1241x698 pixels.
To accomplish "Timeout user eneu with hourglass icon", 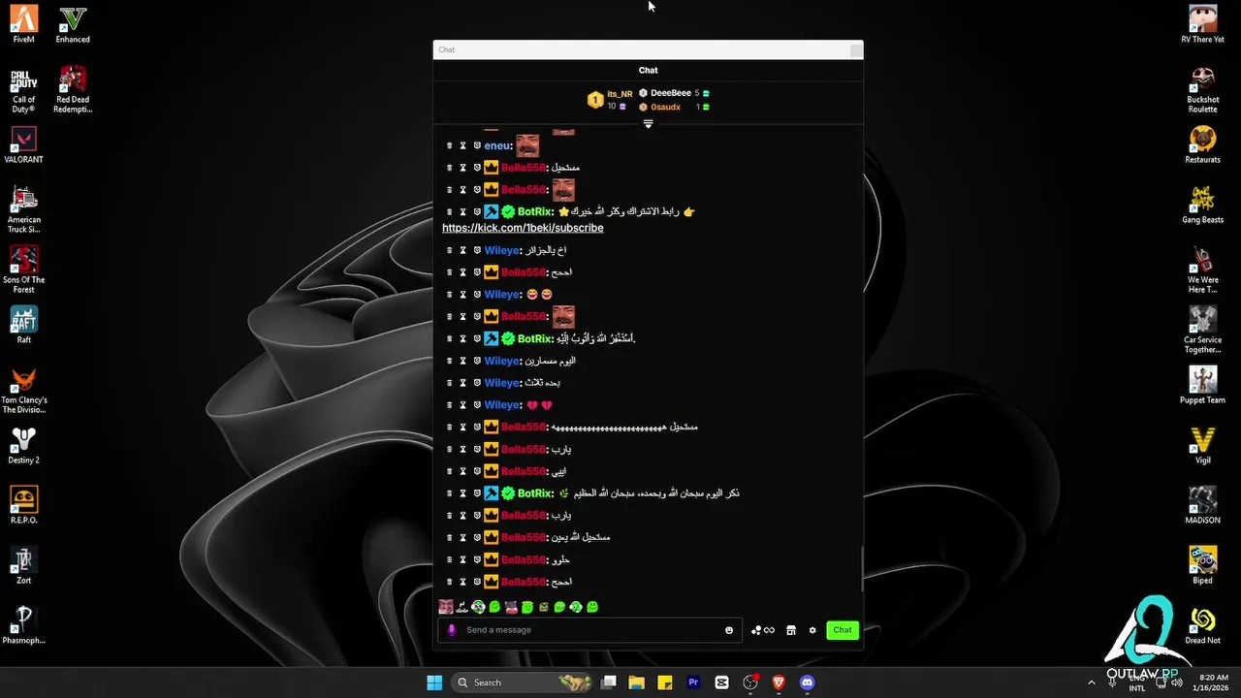I will (462, 145).
